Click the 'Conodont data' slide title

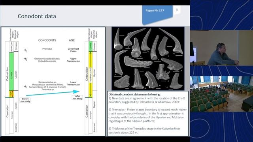(37, 16)
